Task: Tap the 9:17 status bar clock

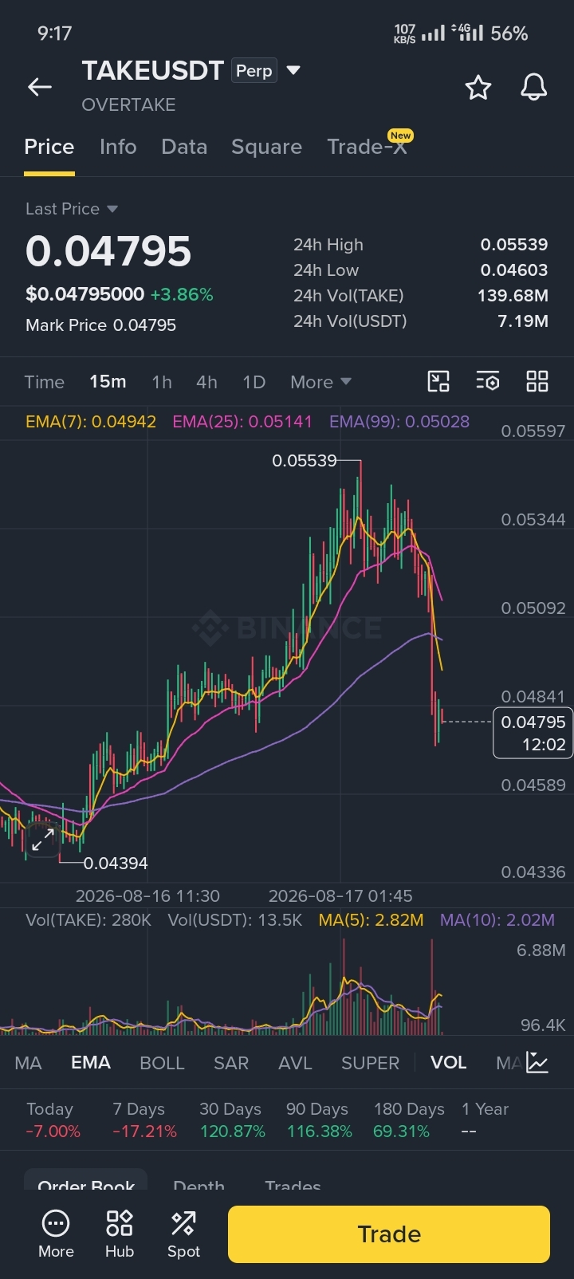Action: click(54, 33)
